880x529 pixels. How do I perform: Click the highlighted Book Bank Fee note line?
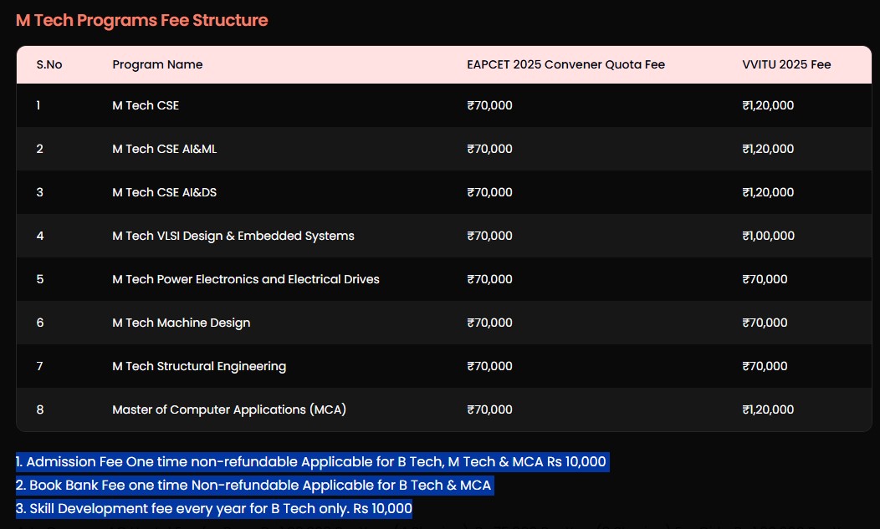(254, 486)
